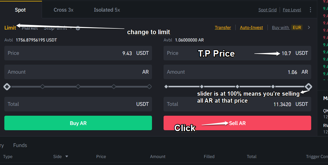Click the order type info icon
The height and width of the screenshot is (165, 328).
point(78,28)
